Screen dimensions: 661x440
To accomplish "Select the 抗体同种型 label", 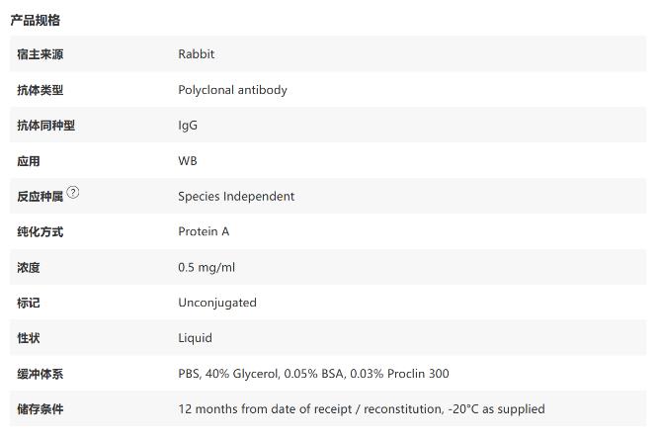I will pyautogui.click(x=46, y=126).
